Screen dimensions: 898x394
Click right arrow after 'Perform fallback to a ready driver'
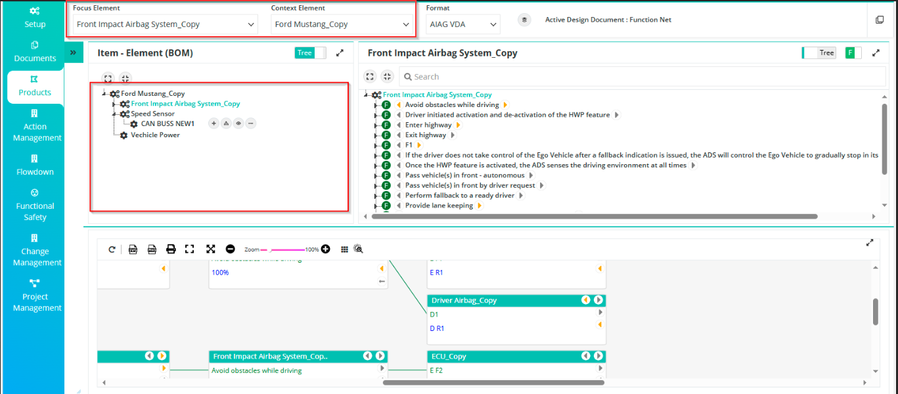click(521, 196)
